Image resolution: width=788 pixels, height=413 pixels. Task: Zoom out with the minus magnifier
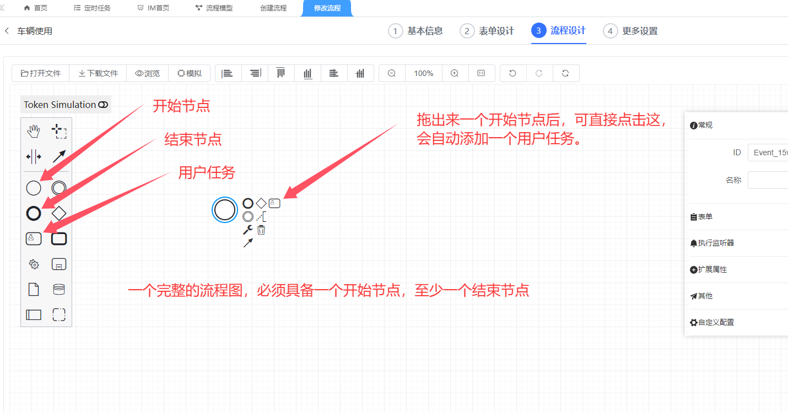pyautogui.click(x=392, y=73)
